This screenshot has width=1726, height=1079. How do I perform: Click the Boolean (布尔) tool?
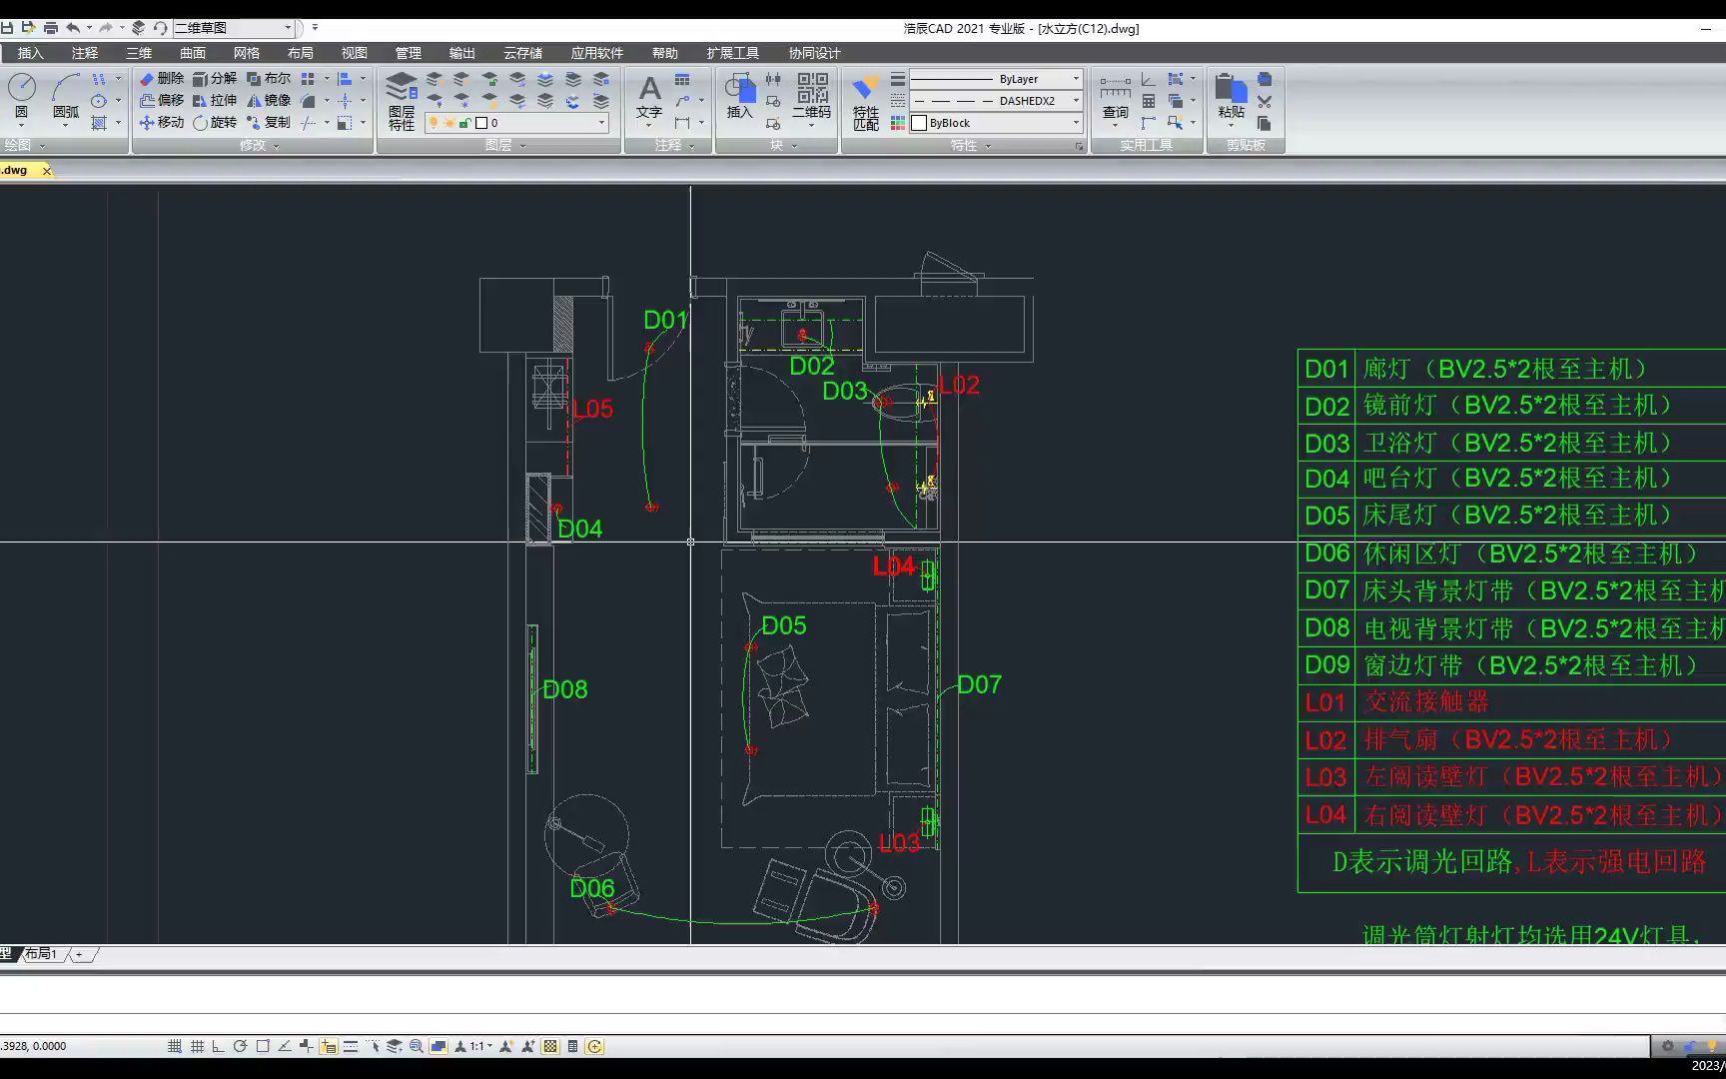(269, 78)
